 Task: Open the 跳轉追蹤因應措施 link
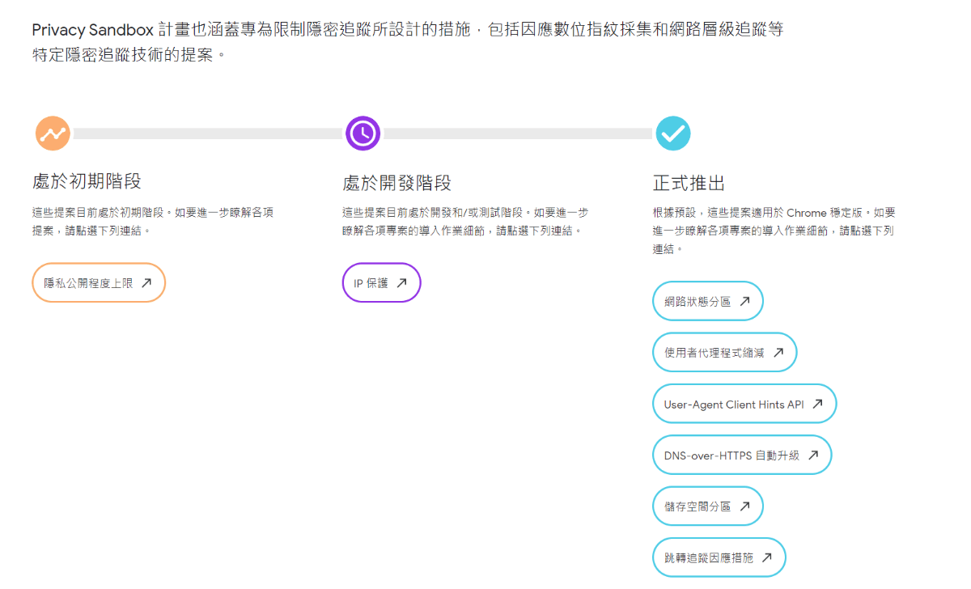(719, 557)
